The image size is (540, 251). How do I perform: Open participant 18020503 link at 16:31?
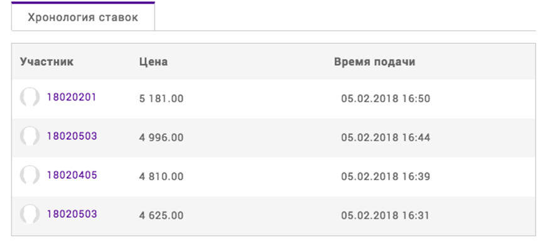72,214
